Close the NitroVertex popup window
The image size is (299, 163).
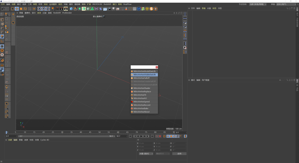(157, 67)
